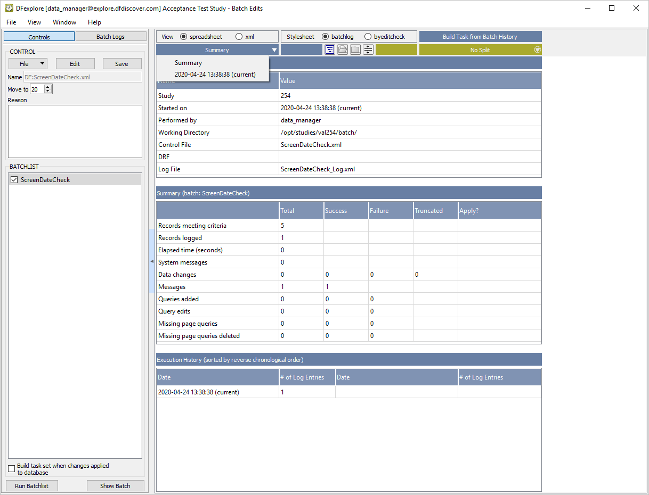Click the vertical split/resize rows icon
Screen dimensions: 649x495
point(368,49)
